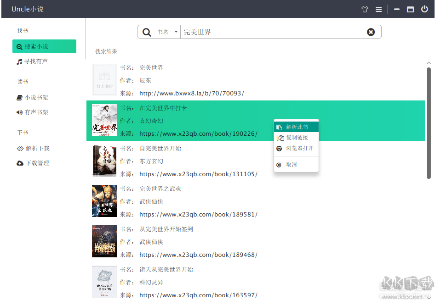Open 寻找有声 in the sidebar
The width and height of the screenshot is (435, 300).
(32, 61)
